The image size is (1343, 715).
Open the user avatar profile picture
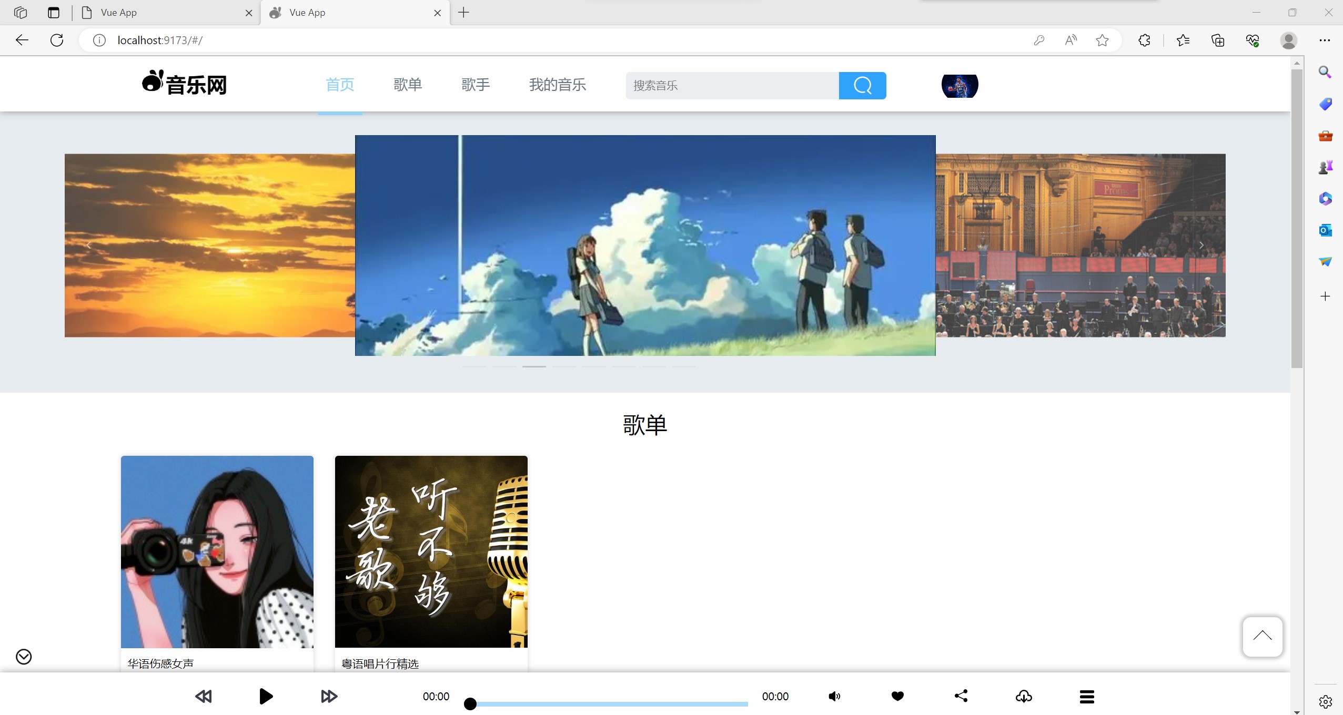point(960,86)
